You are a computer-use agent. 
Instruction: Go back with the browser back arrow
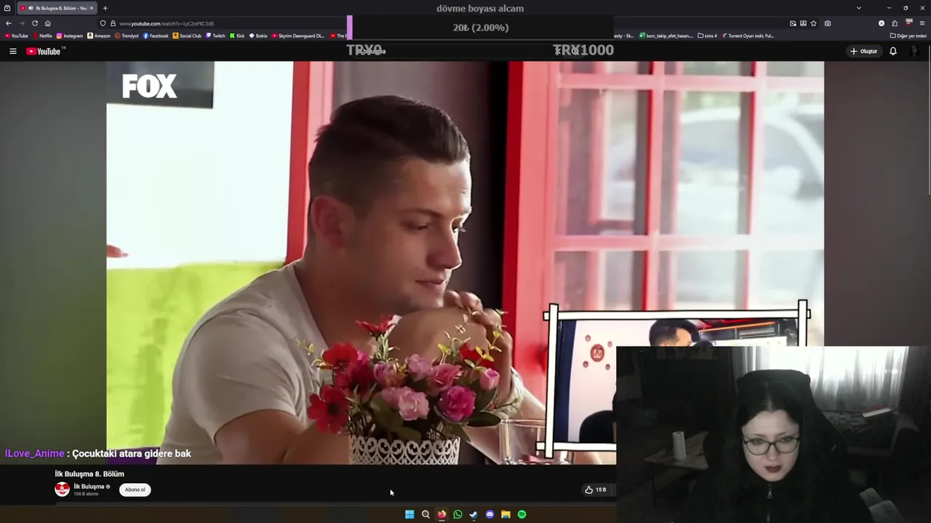click(x=9, y=23)
